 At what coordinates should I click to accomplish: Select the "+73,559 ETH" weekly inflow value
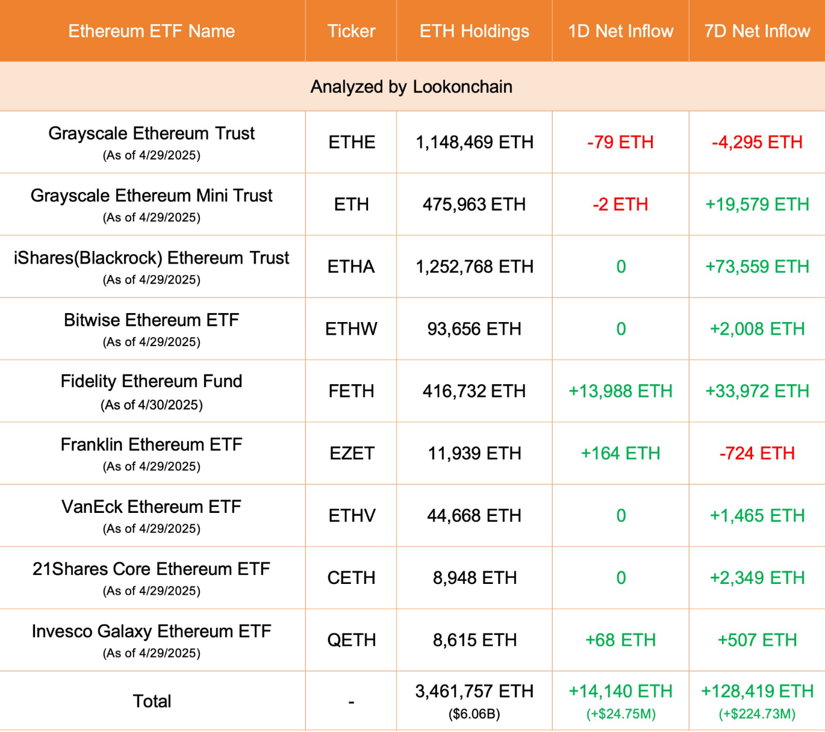tap(758, 267)
